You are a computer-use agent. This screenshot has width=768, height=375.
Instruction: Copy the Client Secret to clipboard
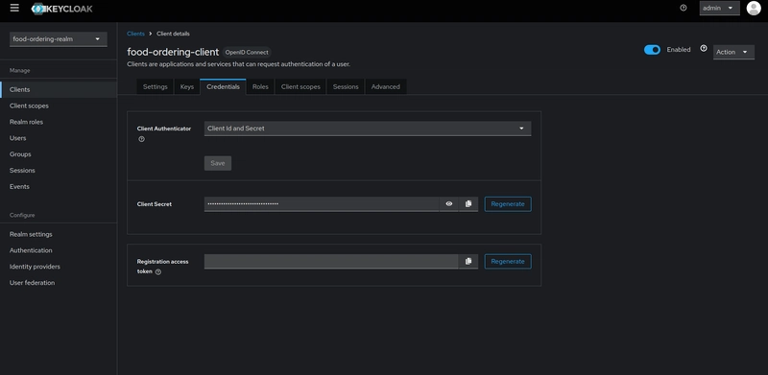[468, 204]
